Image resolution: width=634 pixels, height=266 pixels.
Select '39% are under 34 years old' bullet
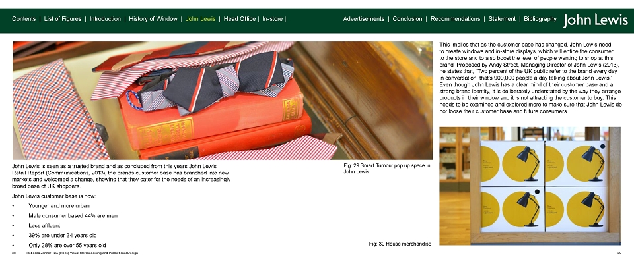click(x=63, y=235)
